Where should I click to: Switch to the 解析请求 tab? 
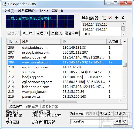[x=32, y=106]
